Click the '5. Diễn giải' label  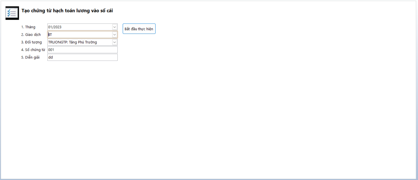tap(30, 57)
